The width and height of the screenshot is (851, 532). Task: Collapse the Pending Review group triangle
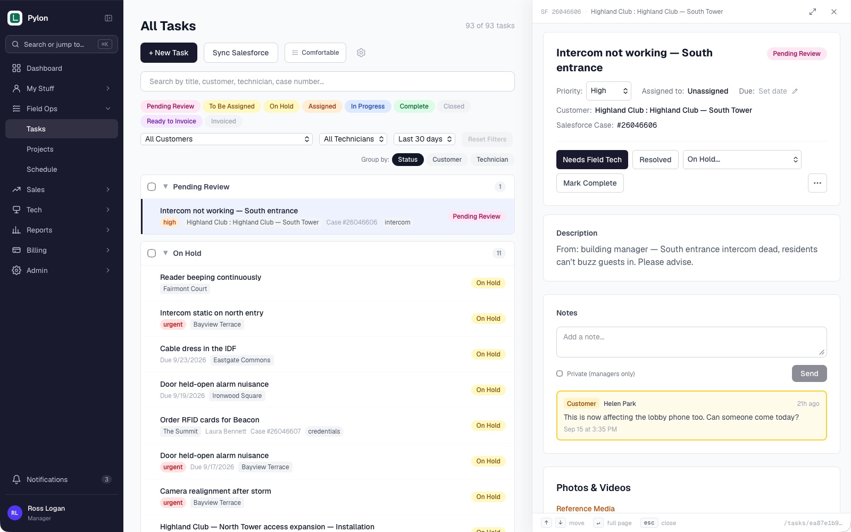(165, 186)
